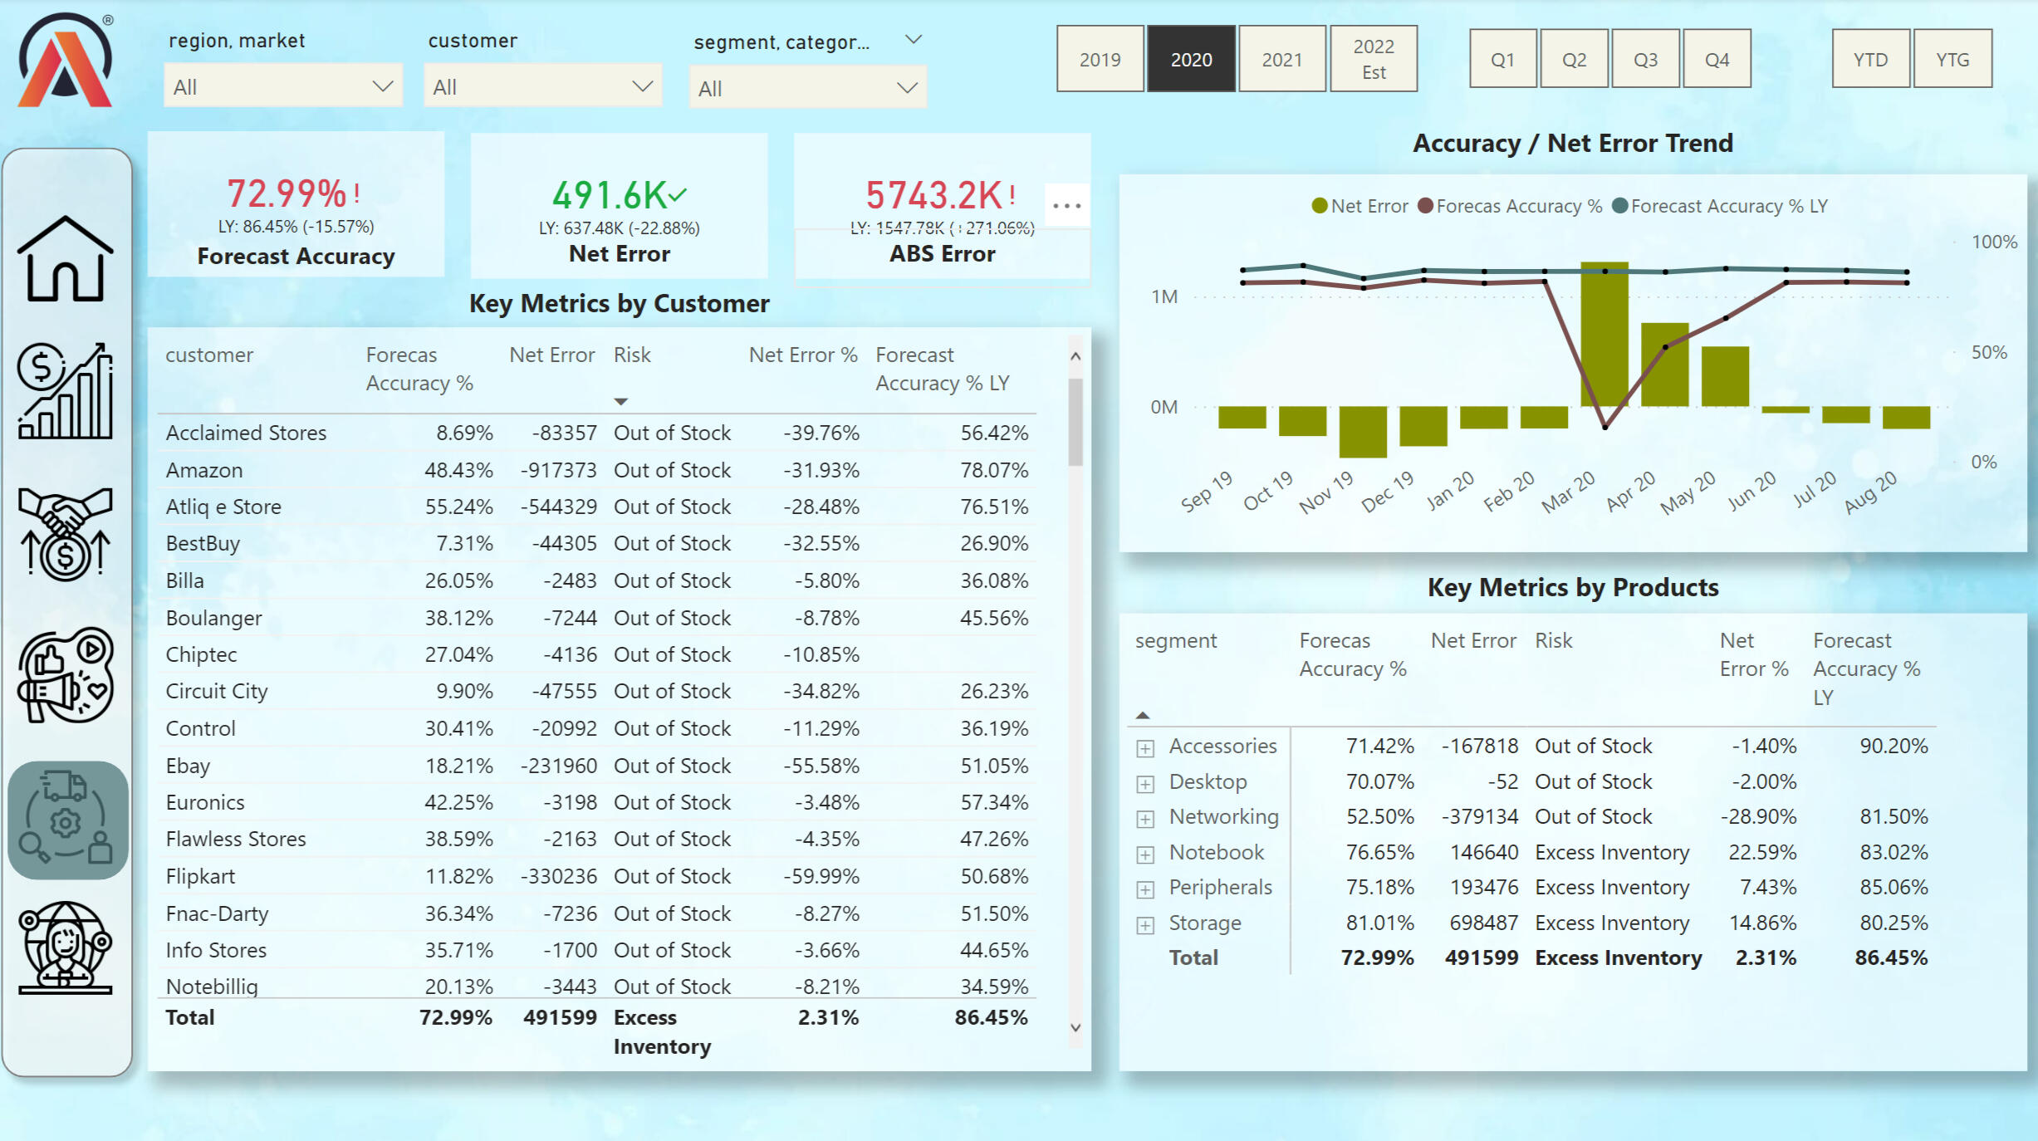Select the 2022 Est button
Screen dimensions: 2038x1141
click(x=1373, y=59)
